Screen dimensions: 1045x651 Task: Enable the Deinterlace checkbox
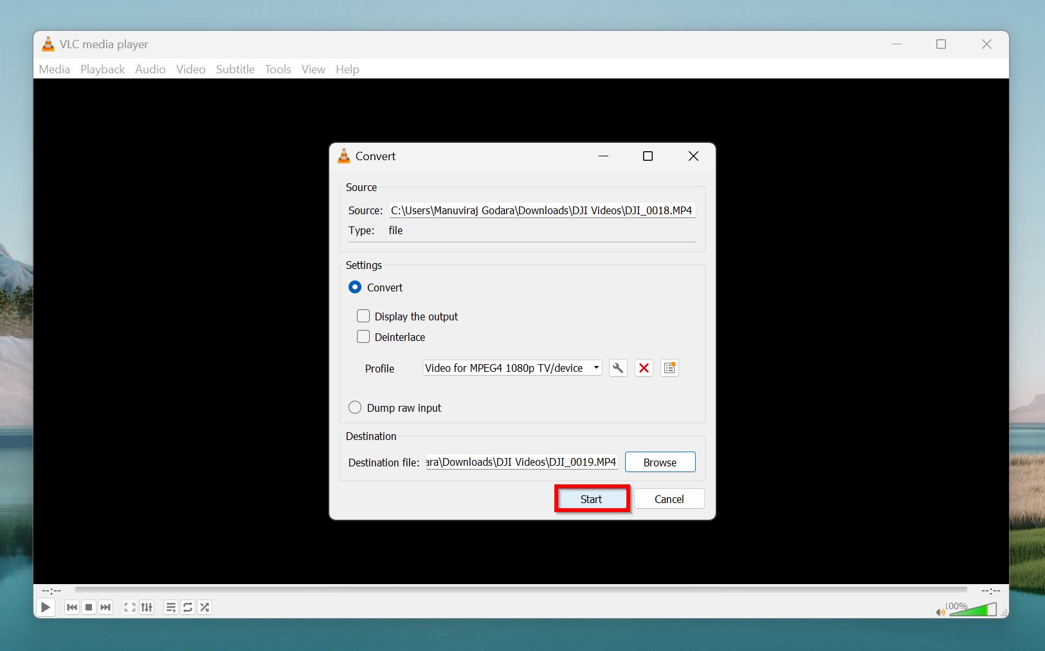pyautogui.click(x=363, y=336)
